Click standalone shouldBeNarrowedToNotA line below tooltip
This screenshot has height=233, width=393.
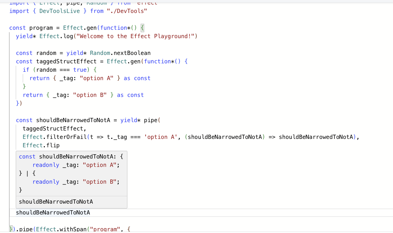[53, 212]
